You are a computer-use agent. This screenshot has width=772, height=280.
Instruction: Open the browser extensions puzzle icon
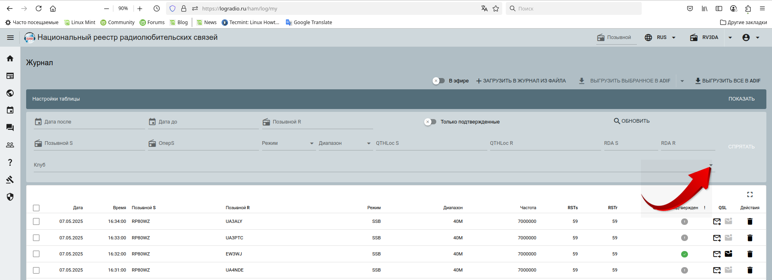click(748, 8)
